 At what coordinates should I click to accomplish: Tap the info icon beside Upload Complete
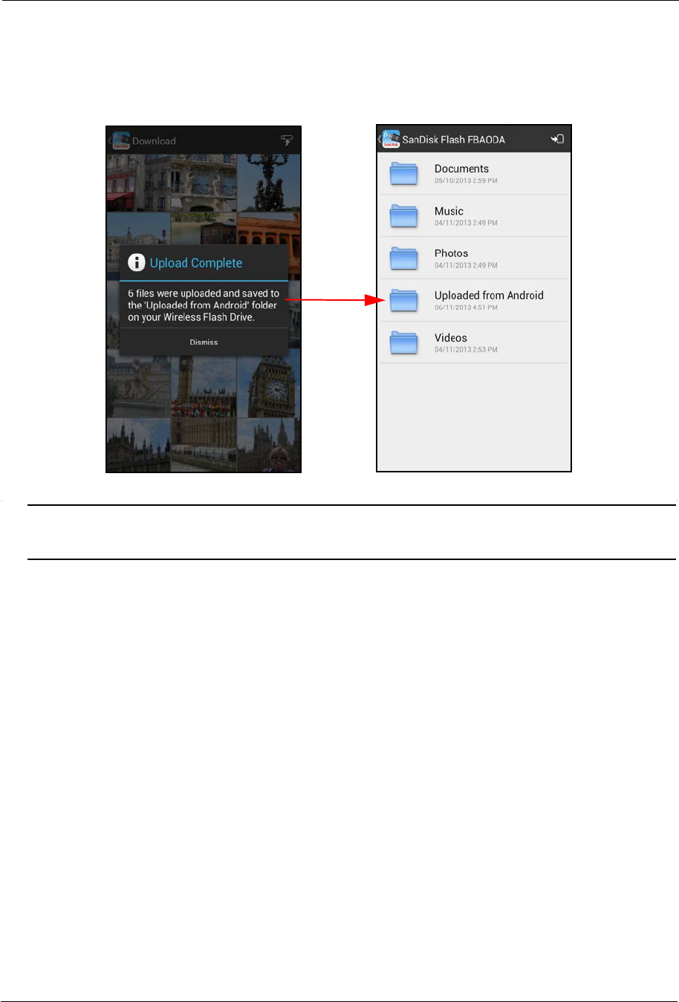[x=136, y=262]
